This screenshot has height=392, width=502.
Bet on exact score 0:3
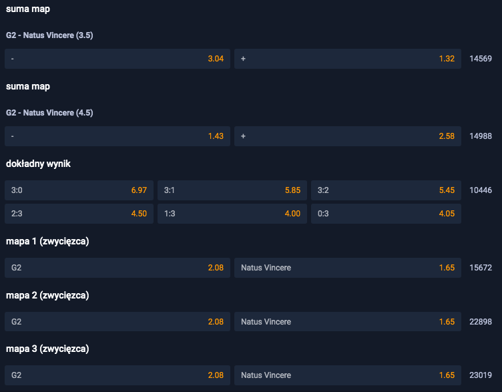386,214
